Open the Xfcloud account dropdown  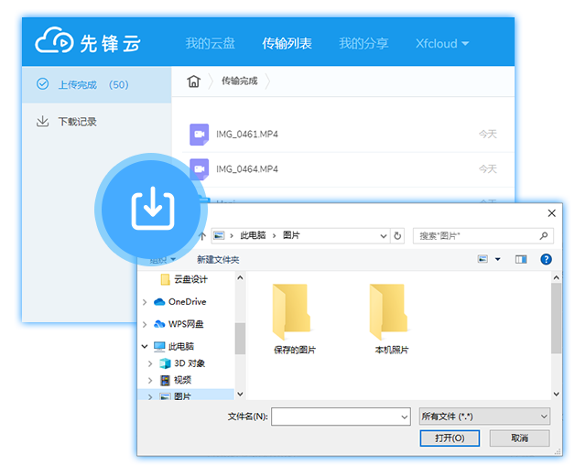(442, 43)
